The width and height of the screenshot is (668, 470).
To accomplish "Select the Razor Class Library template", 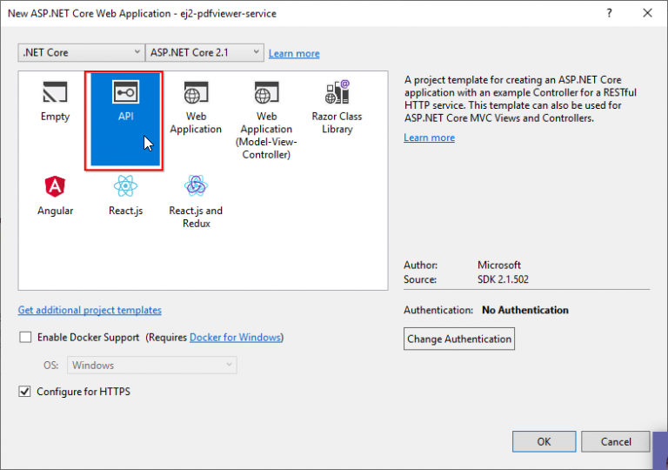I will coord(337,94).
